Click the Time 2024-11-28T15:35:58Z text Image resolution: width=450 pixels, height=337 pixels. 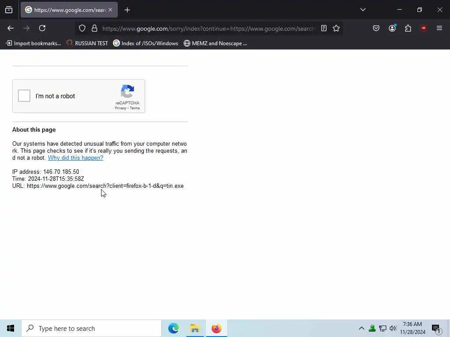point(48,179)
